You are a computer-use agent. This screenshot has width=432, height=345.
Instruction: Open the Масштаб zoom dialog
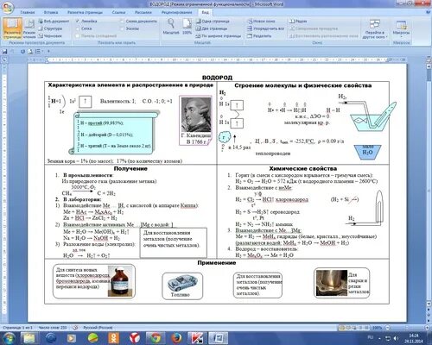(171, 27)
